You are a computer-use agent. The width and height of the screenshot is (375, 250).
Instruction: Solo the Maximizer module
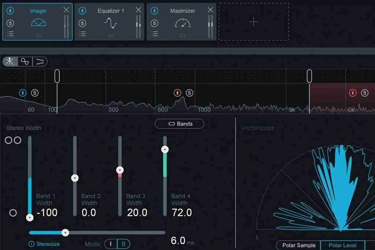coord(154,23)
